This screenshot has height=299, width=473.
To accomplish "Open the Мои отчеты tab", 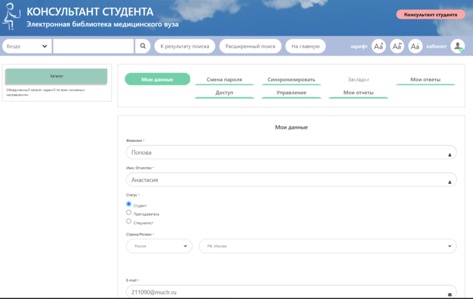I will click(358, 93).
